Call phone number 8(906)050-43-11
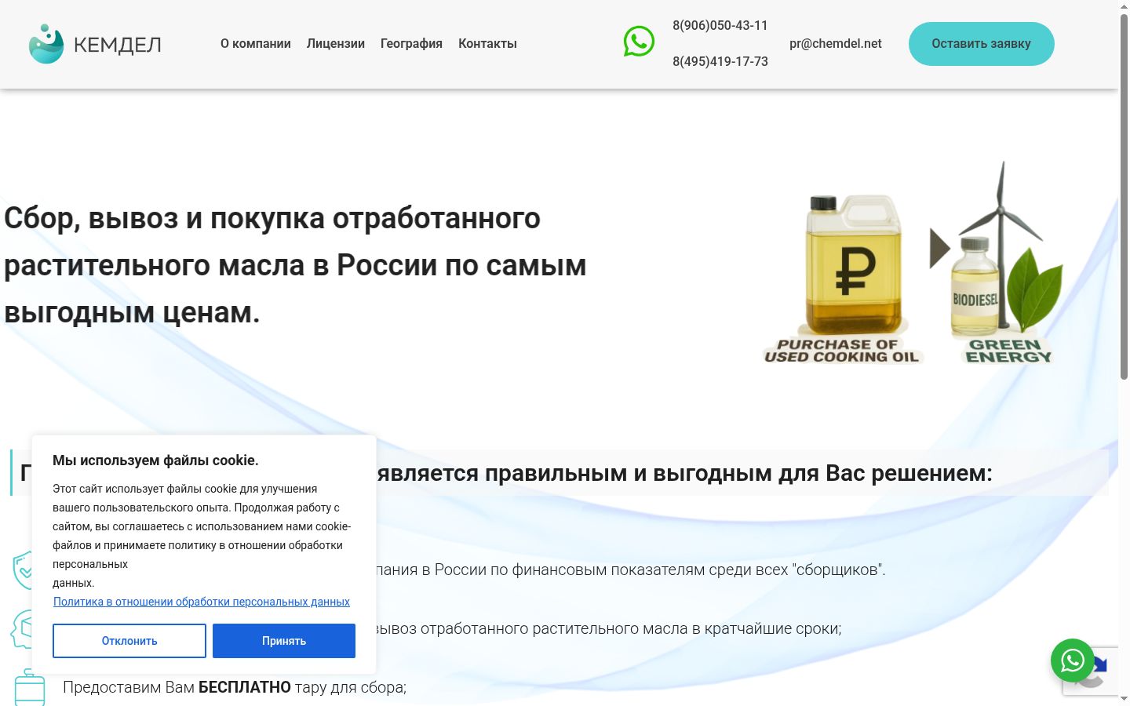The image size is (1130, 706). tap(720, 25)
